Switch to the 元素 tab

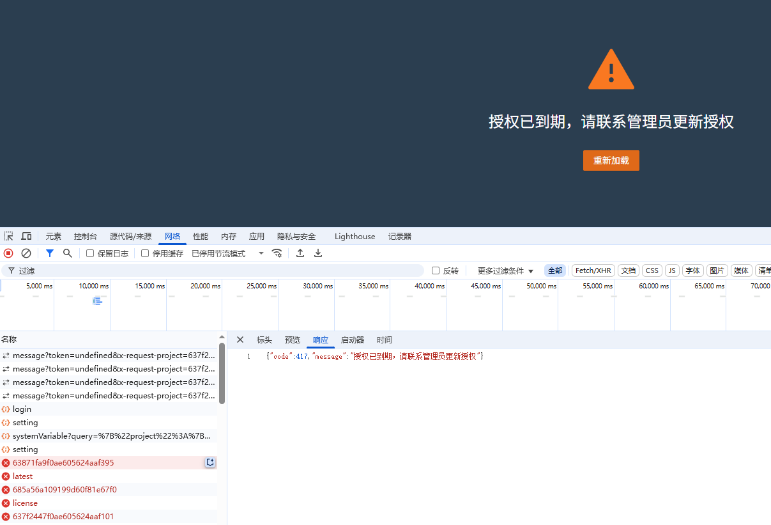pos(54,236)
